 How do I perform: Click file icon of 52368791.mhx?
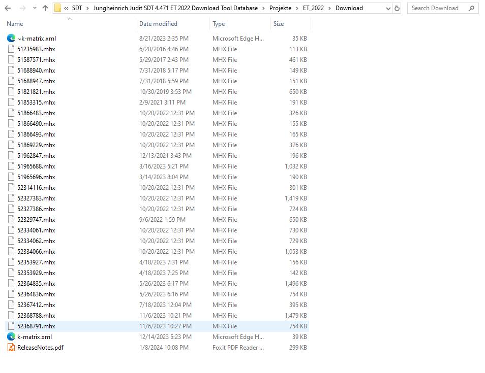(x=11, y=326)
